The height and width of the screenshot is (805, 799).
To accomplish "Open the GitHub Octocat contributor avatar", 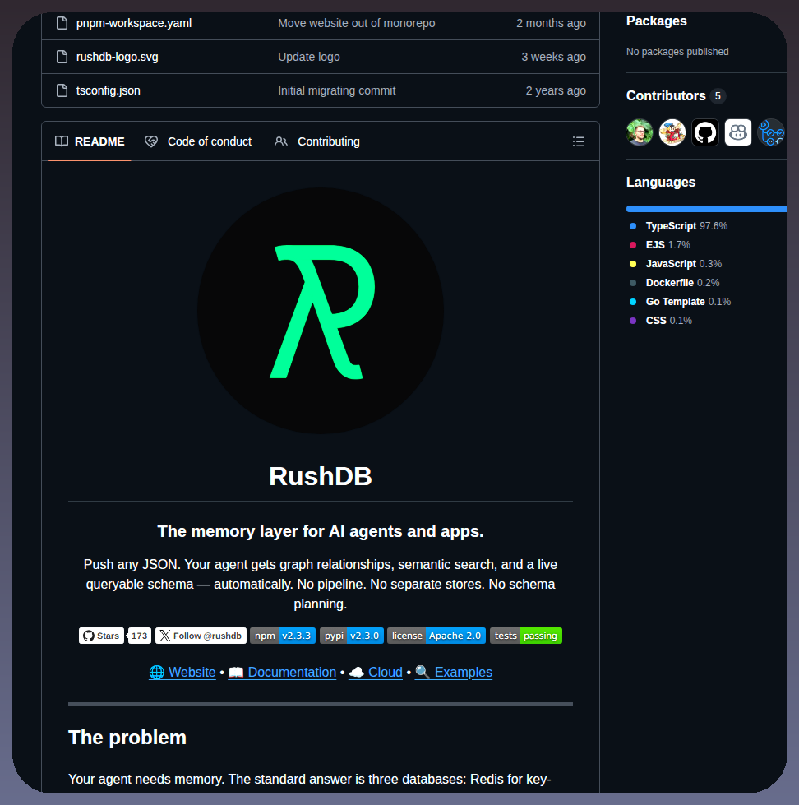I will click(705, 132).
